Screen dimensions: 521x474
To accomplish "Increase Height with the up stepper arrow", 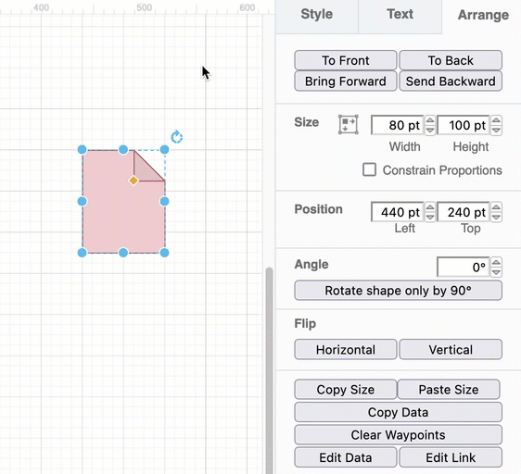I will tap(496, 121).
